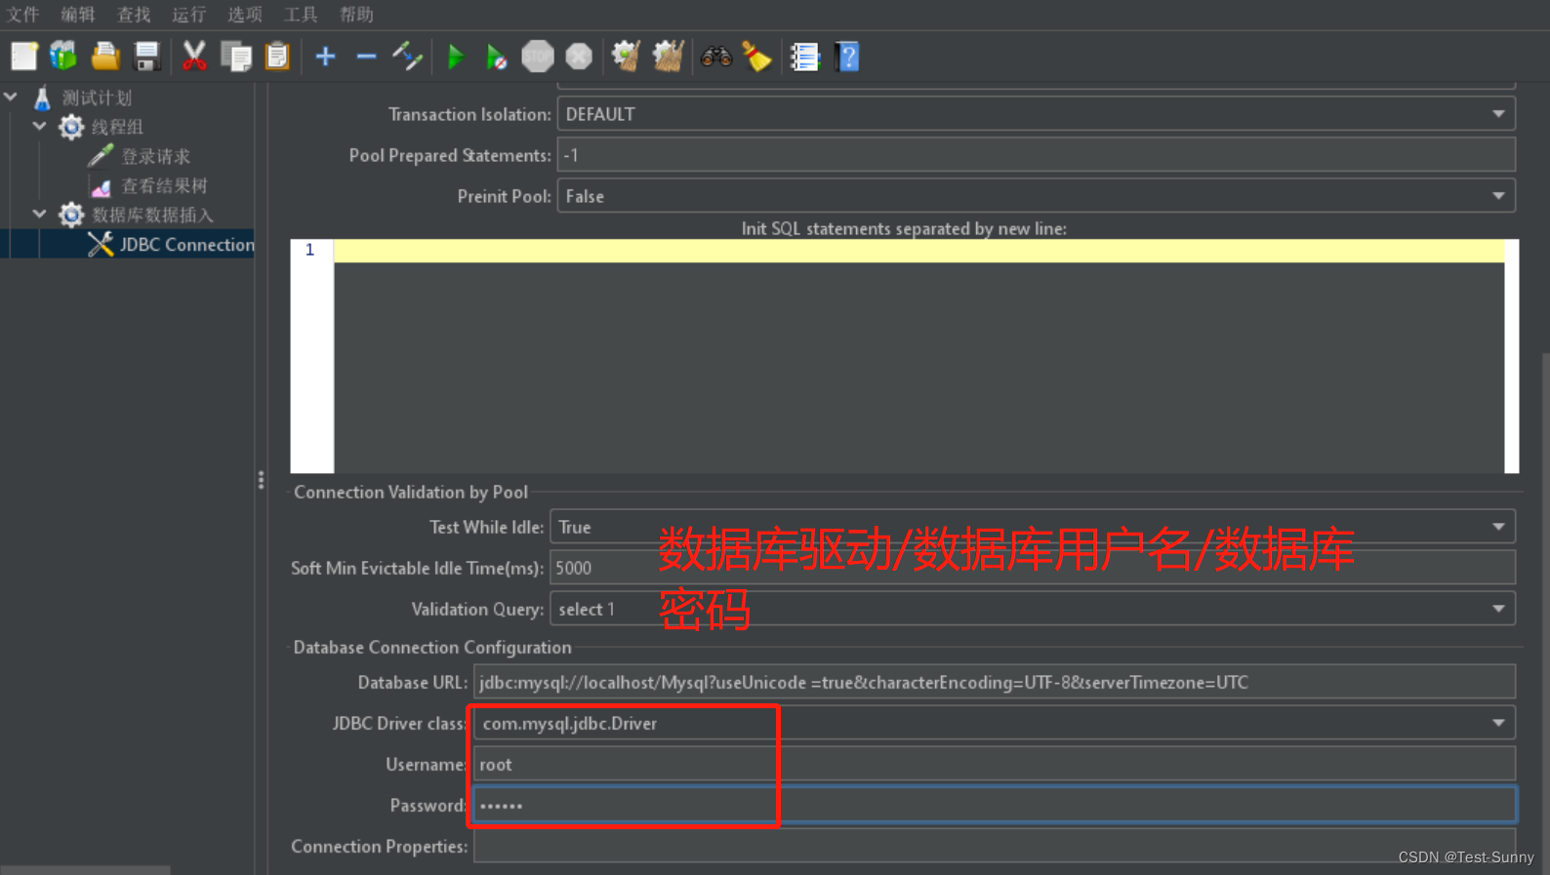Click the Paste clipboard icon
1550x875 pixels.
[x=277, y=57]
